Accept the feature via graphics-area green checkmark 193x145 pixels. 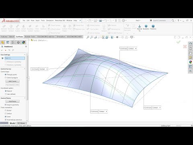(x=179, y=42)
